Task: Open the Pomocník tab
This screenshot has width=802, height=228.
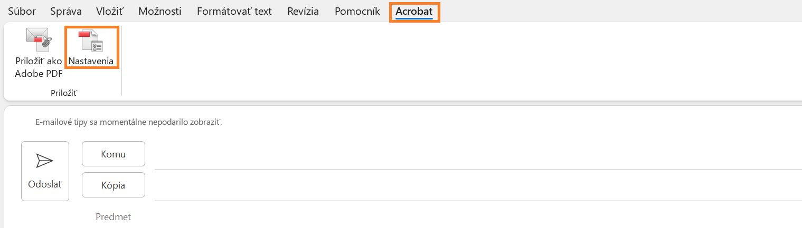Action: coord(357,11)
